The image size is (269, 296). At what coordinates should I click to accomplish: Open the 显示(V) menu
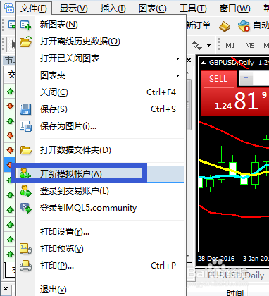click(x=73, y=8)
